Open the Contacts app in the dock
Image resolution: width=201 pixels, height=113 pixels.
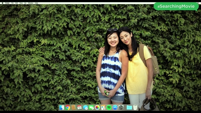pos(73,107)
